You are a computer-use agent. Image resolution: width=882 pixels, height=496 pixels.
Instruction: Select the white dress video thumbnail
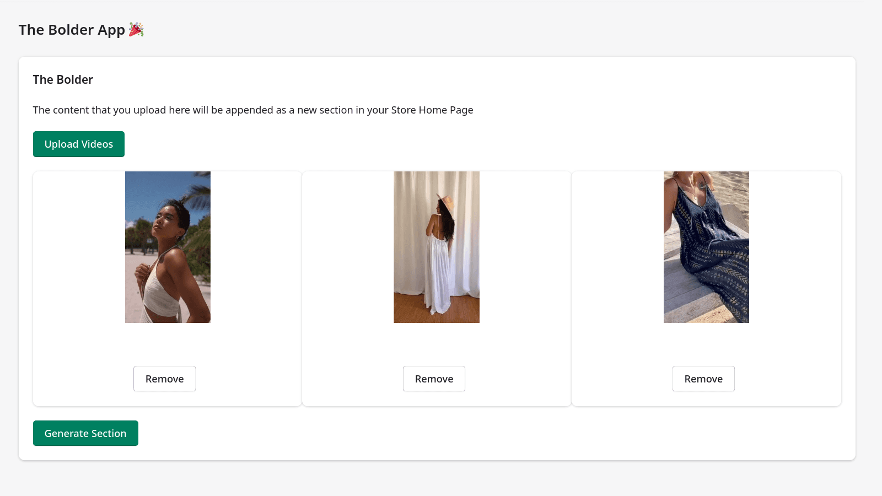pyautogui.click(x=437, y=246)
